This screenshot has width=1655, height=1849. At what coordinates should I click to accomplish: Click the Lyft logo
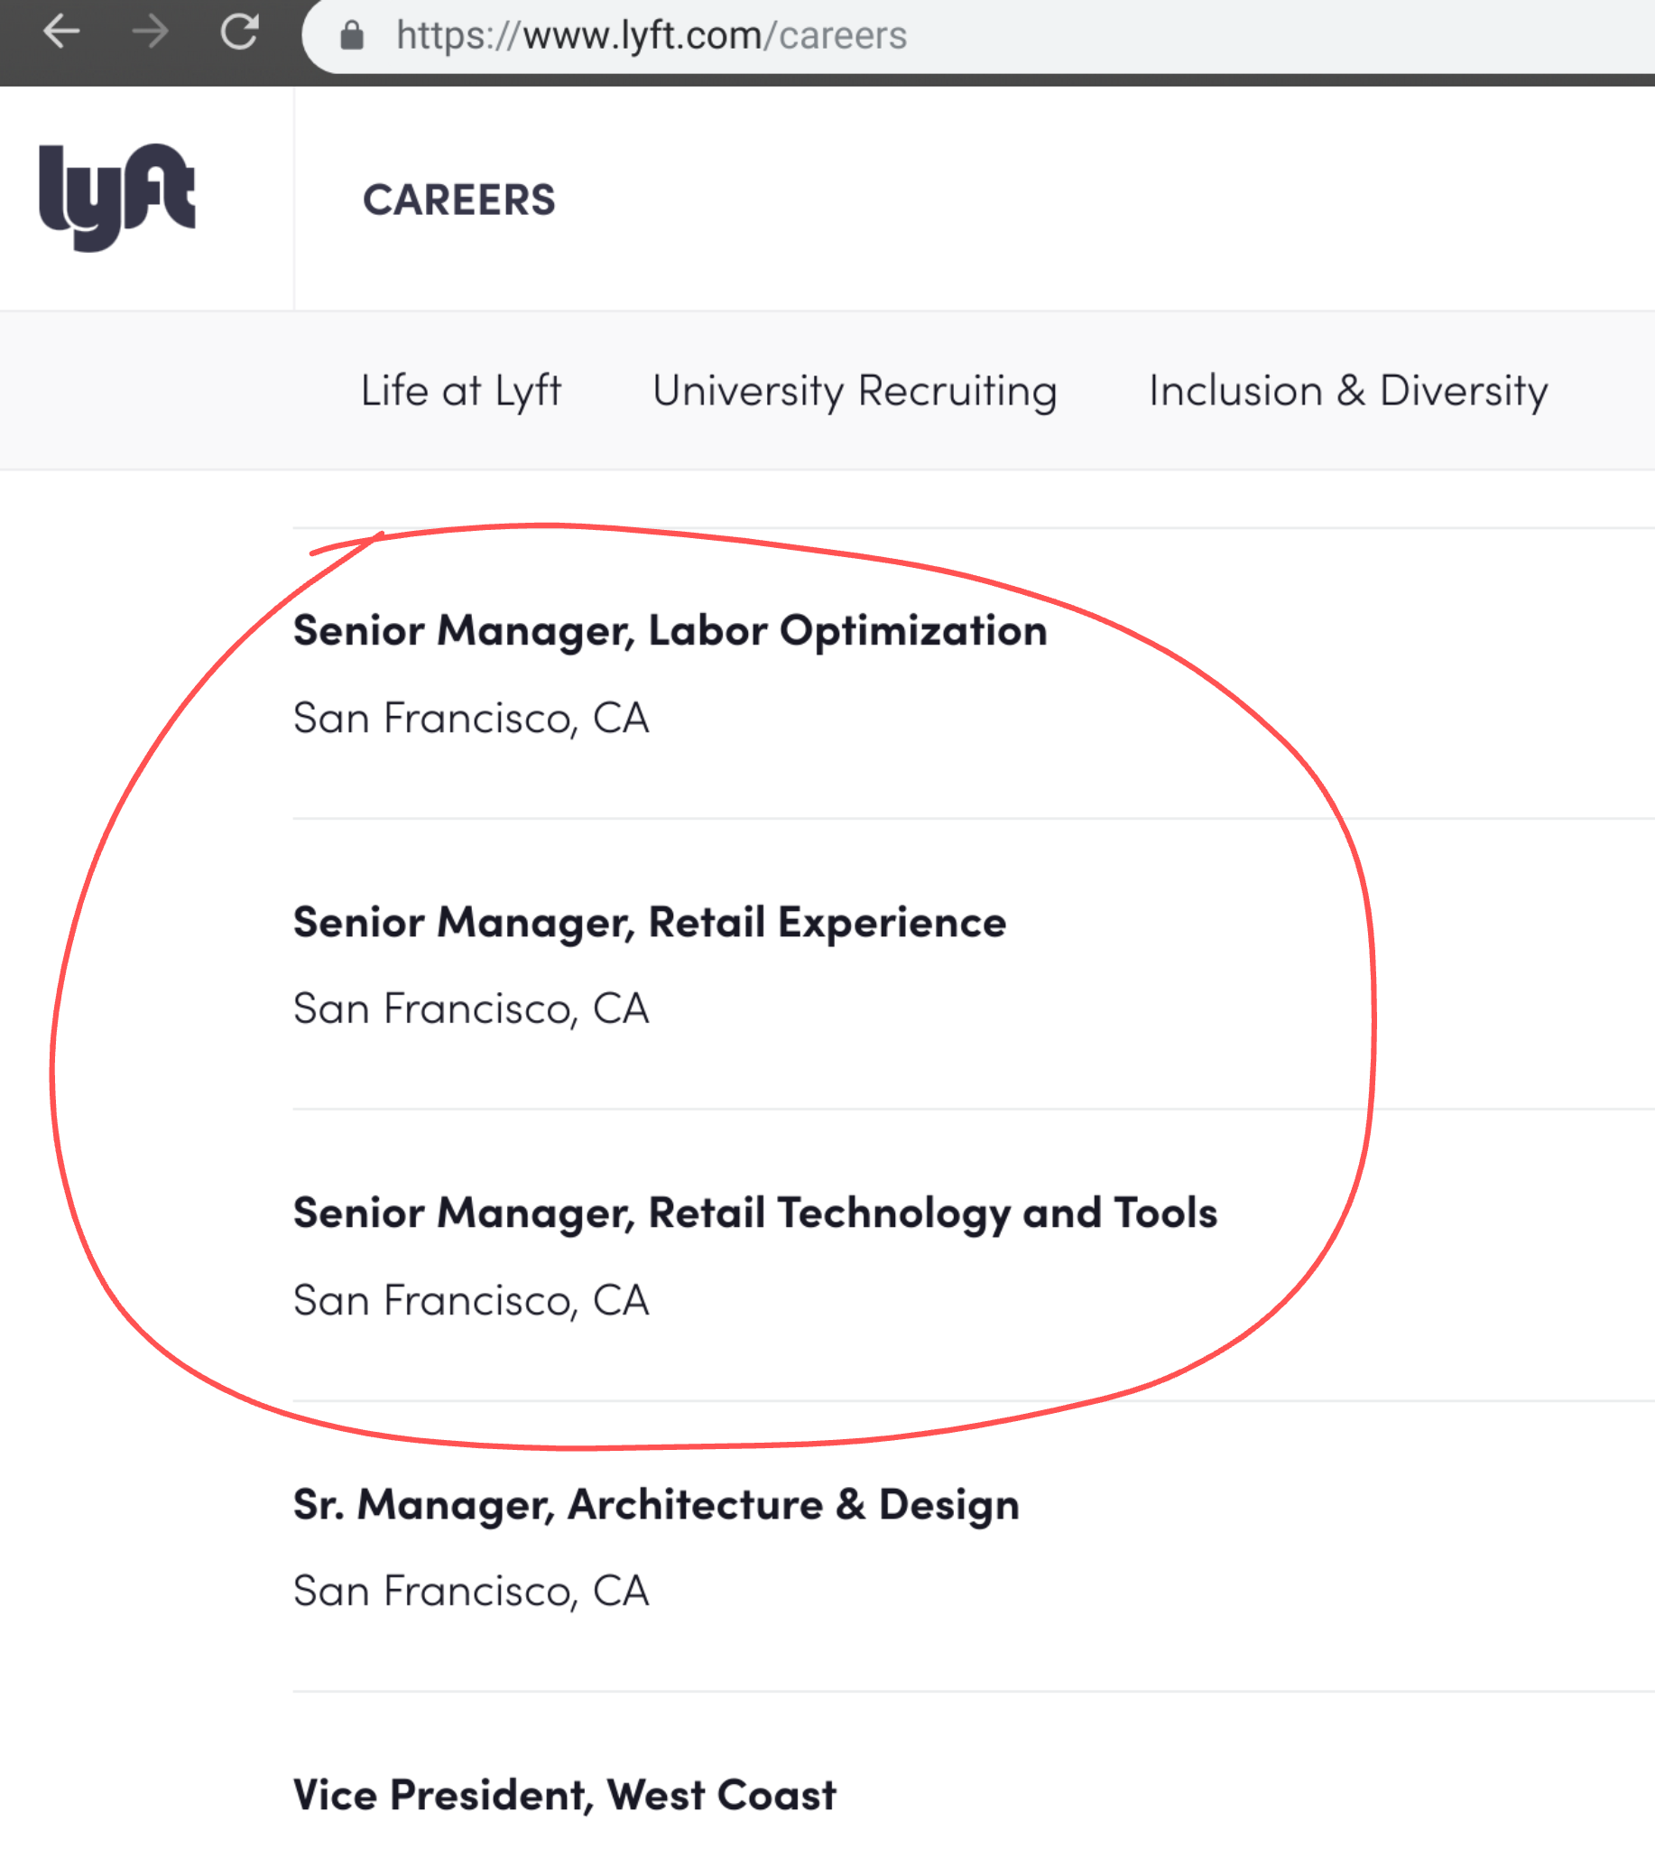(116, 198)
